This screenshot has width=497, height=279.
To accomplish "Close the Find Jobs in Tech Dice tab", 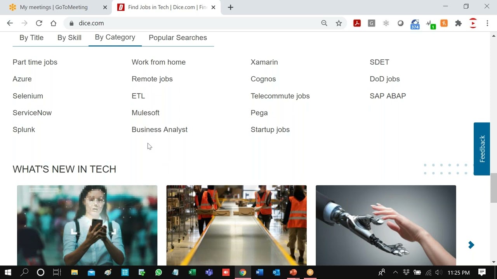I will (x=213, y=7).
